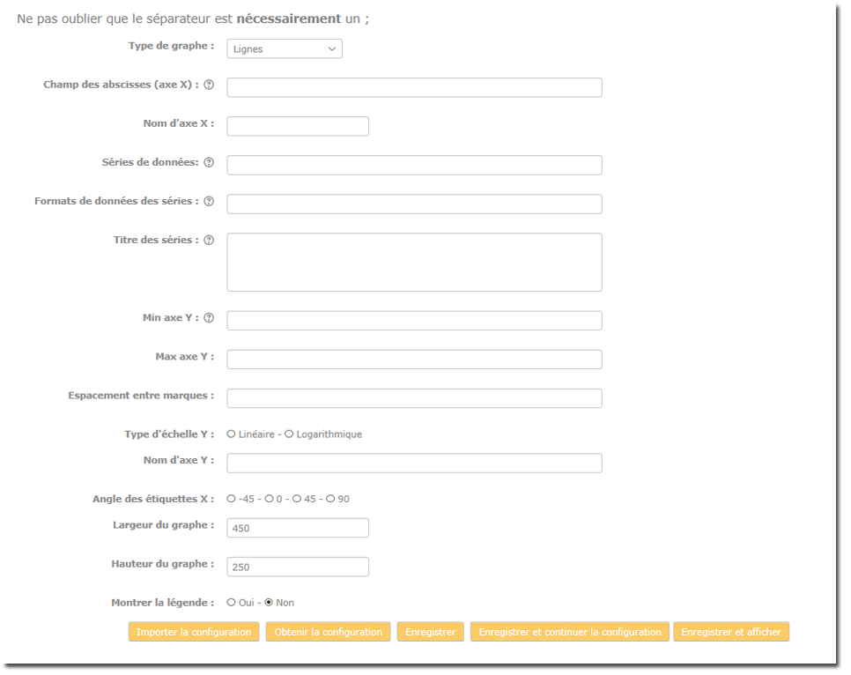Select -45 label angle option
The width and height of the screenshot is (851, 675).
click(232, 499)
